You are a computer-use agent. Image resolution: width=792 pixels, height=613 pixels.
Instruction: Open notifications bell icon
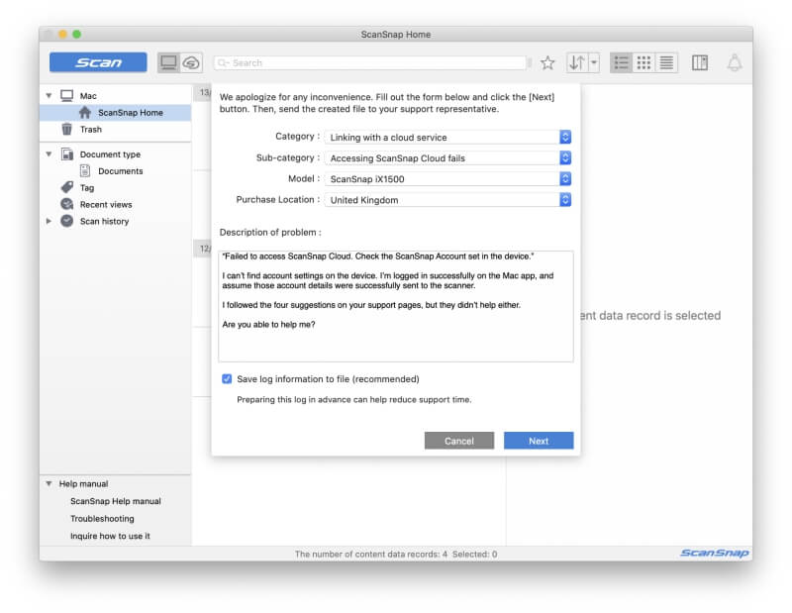(x=735, y=62)
